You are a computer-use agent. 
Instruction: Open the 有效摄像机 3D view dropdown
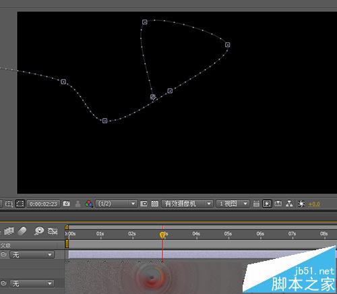(187, 204)
